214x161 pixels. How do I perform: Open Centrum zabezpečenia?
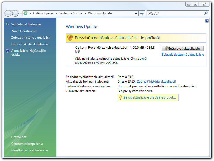tap(27, 144)
